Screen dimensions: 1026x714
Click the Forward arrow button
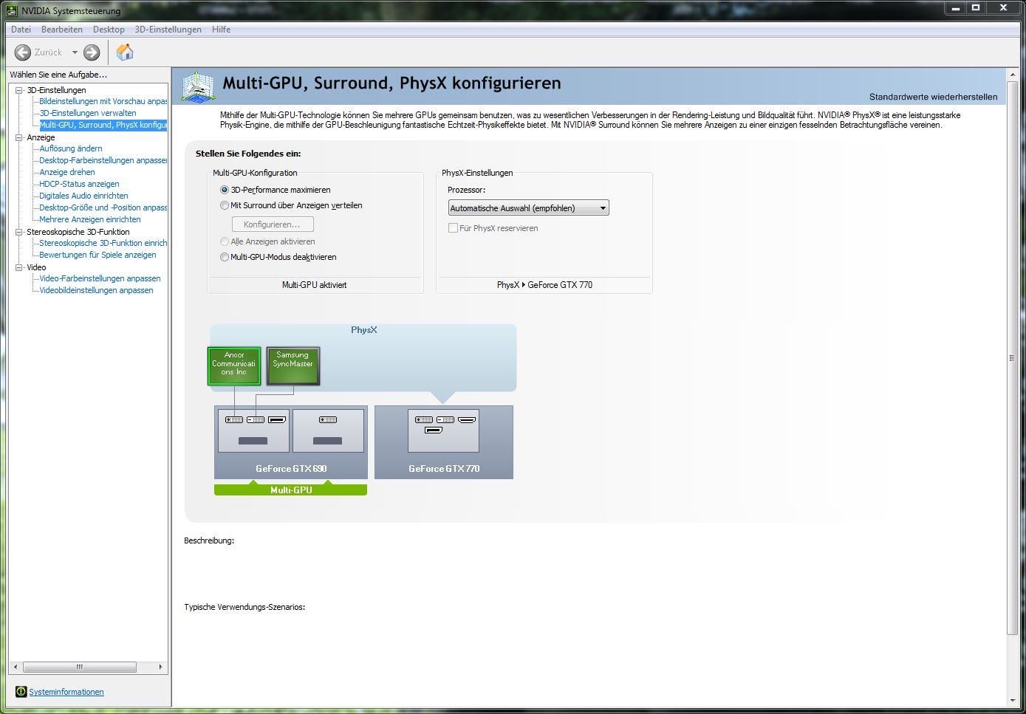(x=92, y=52)
